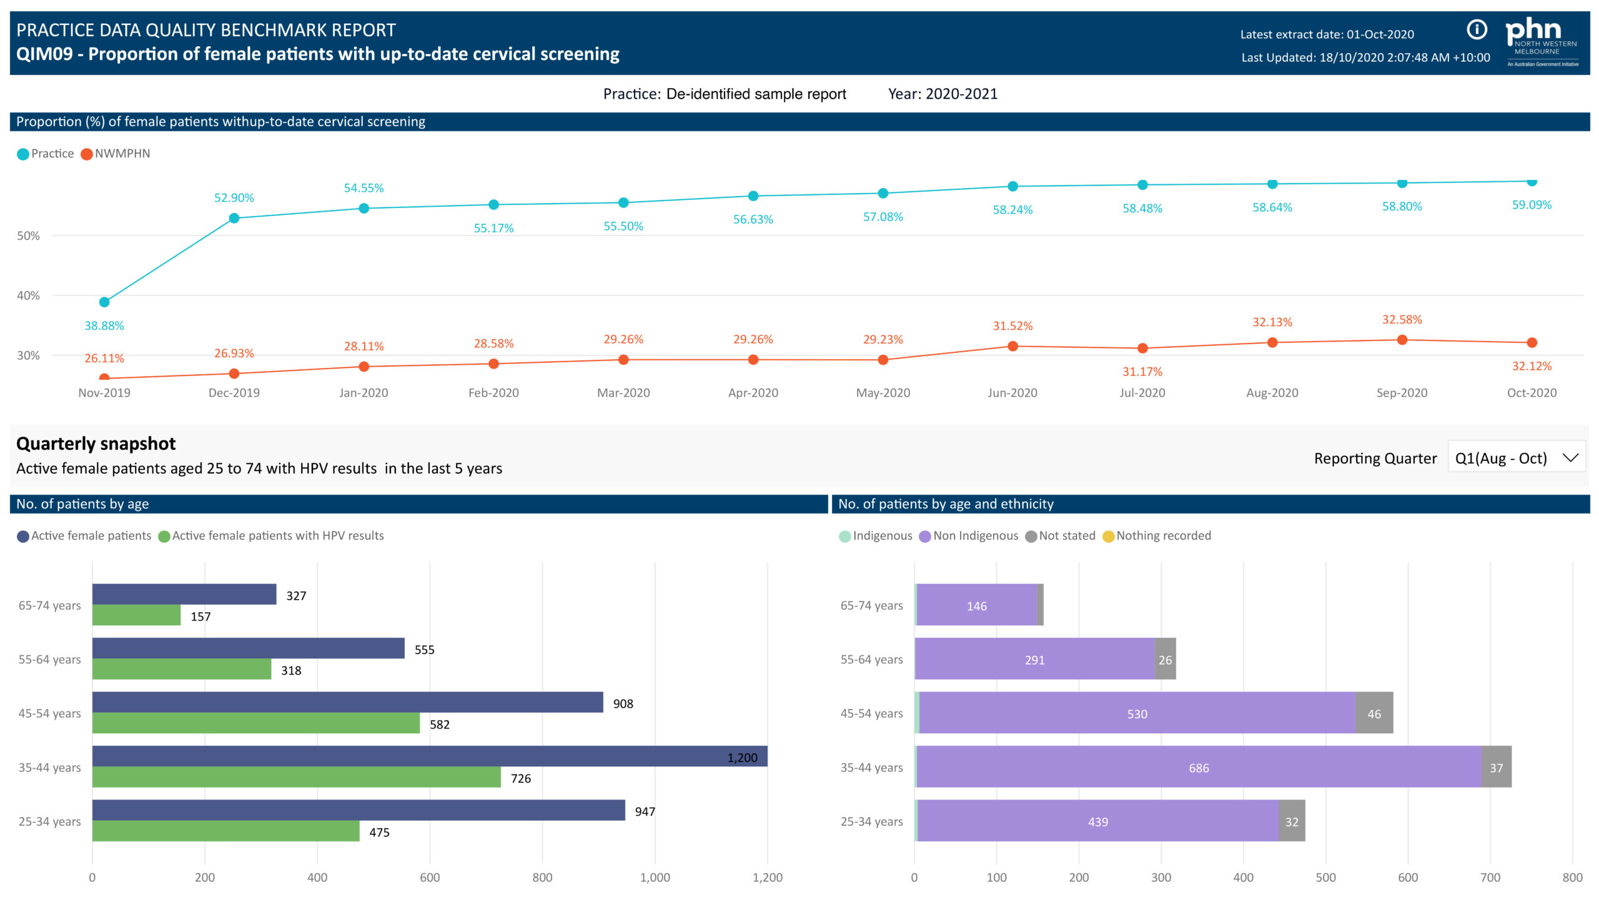The image size is (1599, 912).
Task: Toggle the NWMPHN legend marker
Action: pyautogui.click(x=87, y=154)
